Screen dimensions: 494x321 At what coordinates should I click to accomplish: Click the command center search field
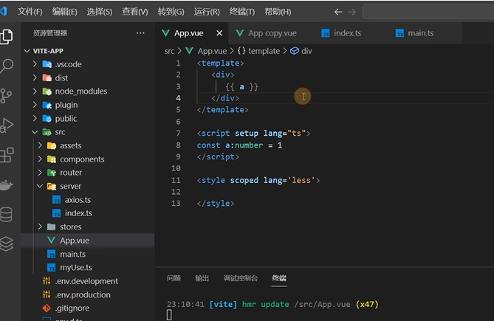428,12
